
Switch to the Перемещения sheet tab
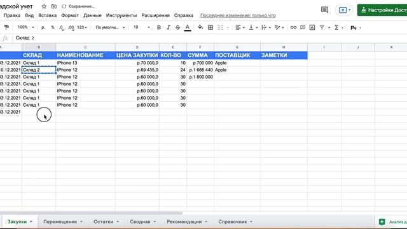tap(60, 222)
